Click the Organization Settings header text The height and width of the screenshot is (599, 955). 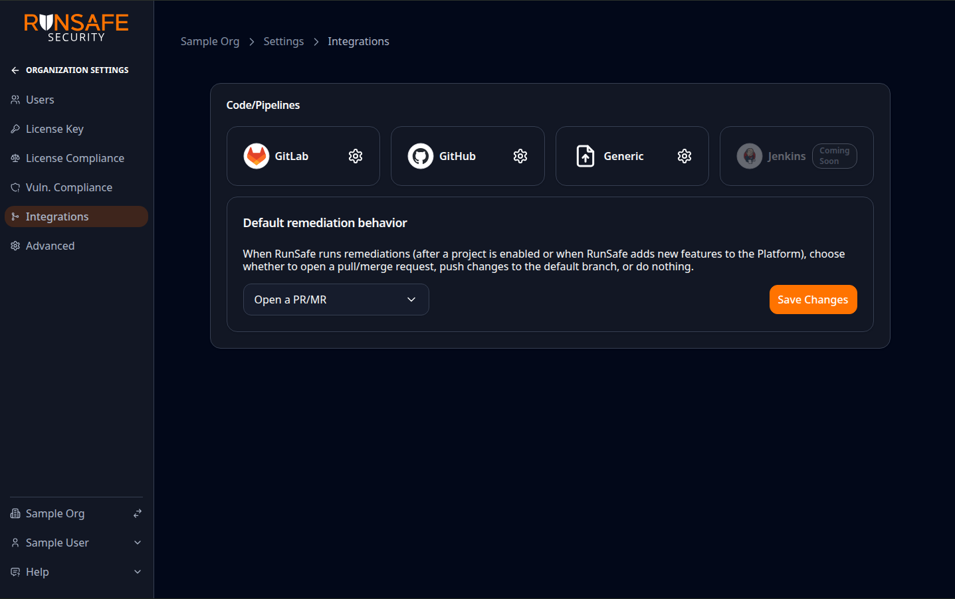(x=77, y=70)
